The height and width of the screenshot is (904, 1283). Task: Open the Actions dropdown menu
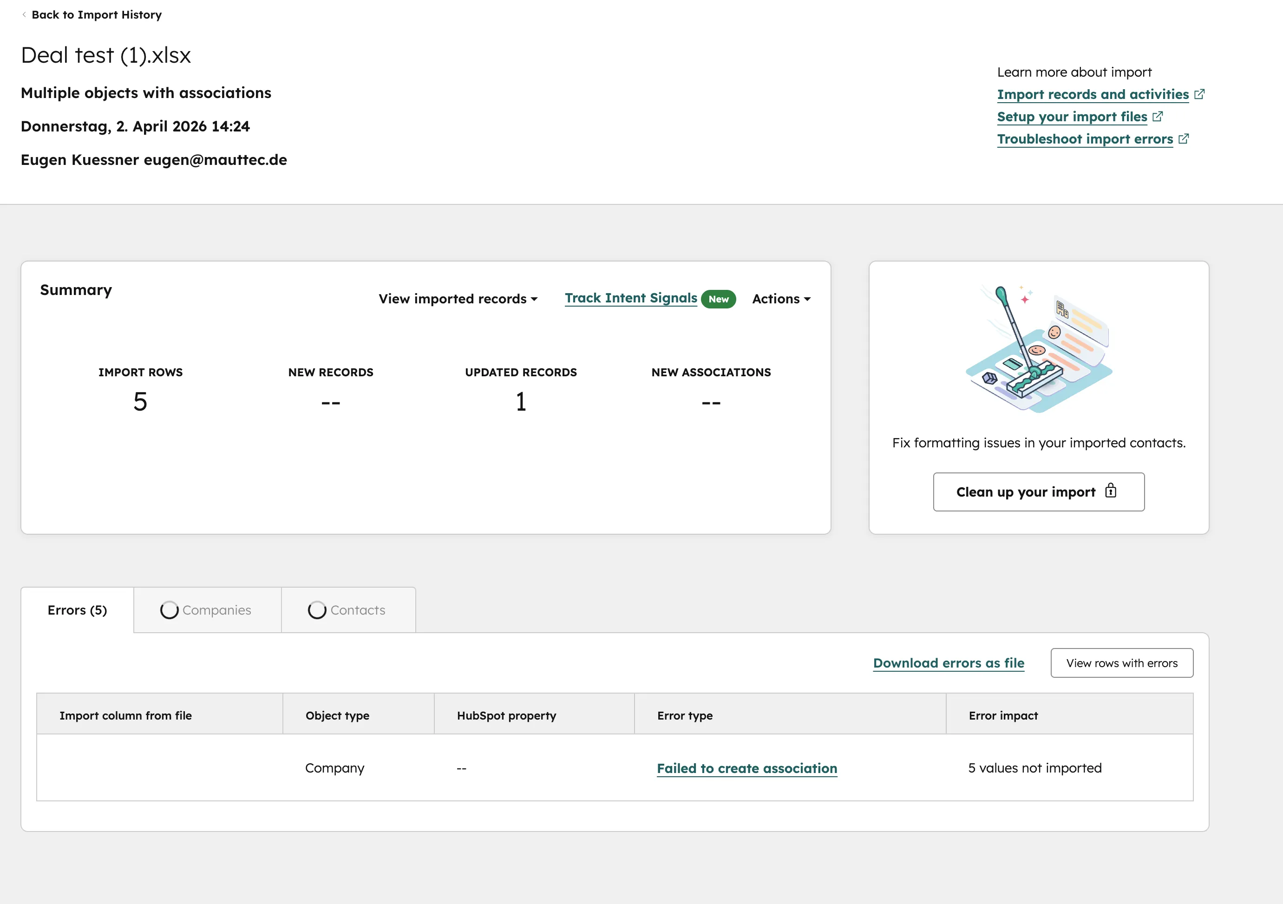click(781, 299)
